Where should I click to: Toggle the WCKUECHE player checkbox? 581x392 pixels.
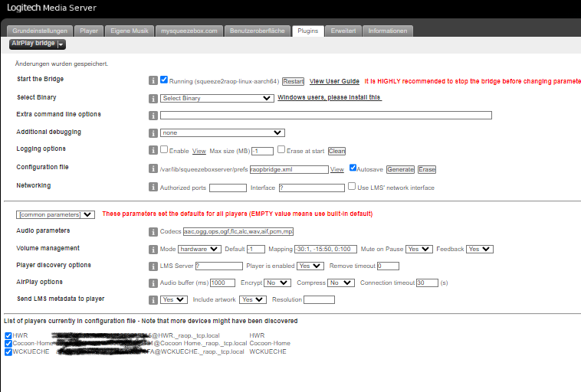(x=8, y=352)
